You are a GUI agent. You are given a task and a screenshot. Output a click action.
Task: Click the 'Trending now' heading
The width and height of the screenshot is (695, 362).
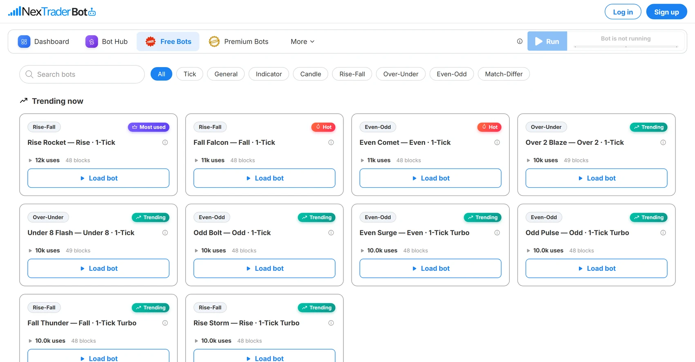pyautogui.click(x=58, y=101)
